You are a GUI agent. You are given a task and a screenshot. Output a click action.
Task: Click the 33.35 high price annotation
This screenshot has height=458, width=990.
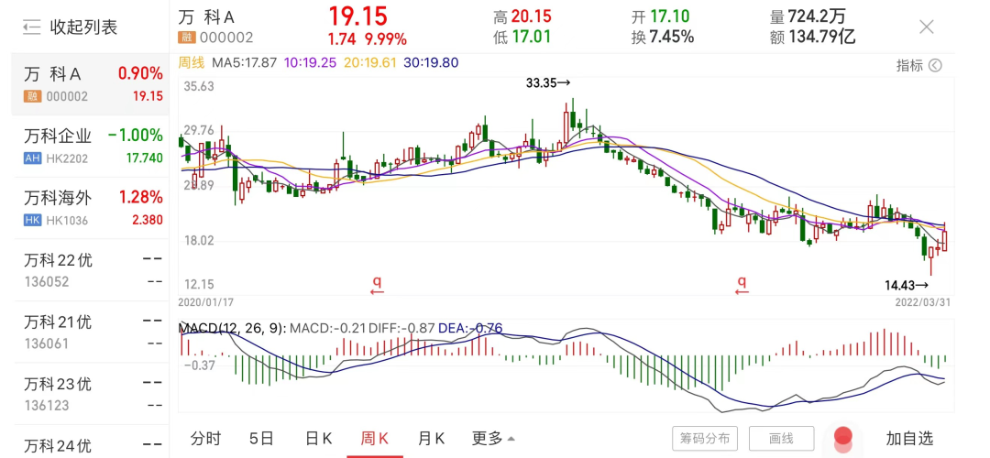(548, 82)
